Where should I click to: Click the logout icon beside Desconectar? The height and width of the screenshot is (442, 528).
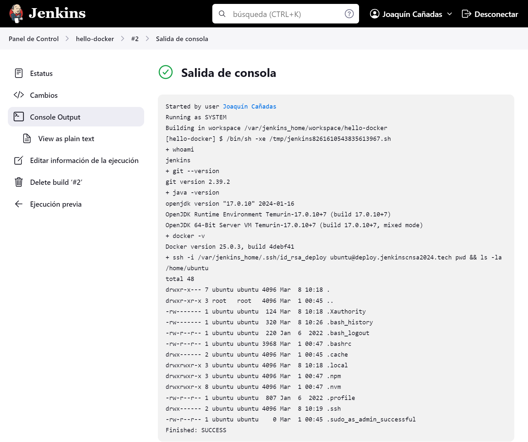[x=467, y=14]
